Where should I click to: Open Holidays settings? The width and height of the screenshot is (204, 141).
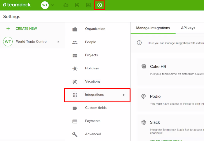tap(92, 68)
